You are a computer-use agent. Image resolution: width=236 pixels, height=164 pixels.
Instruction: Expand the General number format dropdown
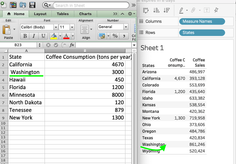126,27
